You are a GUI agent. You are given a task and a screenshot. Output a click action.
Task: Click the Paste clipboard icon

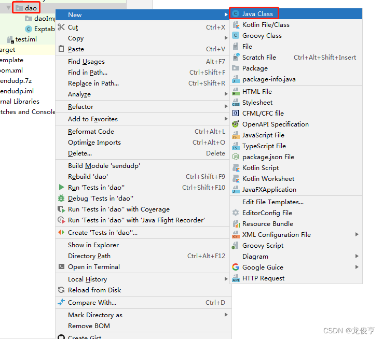pyautogui.click(x=61, y=49)
